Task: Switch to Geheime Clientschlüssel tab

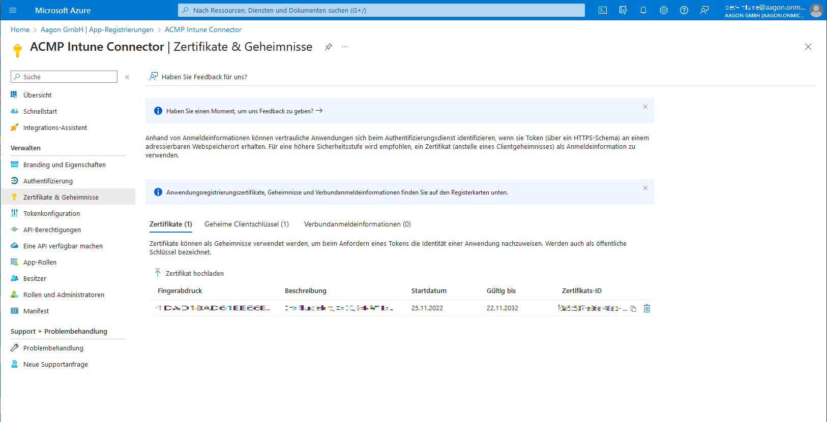Action: pyautogui.click(x=246, y=224)
